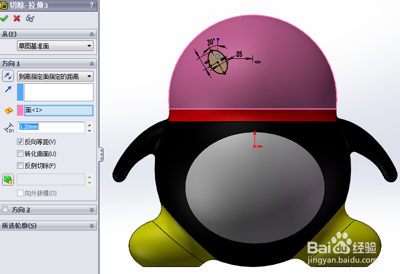Open 到离指定面指定的距离 end condition dropdown
400x274 pixels.
55,76
